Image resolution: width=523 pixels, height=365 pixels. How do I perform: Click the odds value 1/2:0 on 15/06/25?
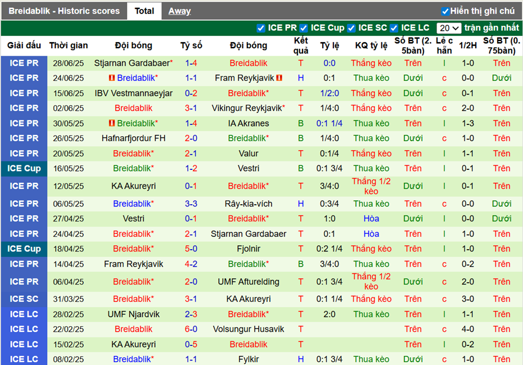[x=330, y=93]
